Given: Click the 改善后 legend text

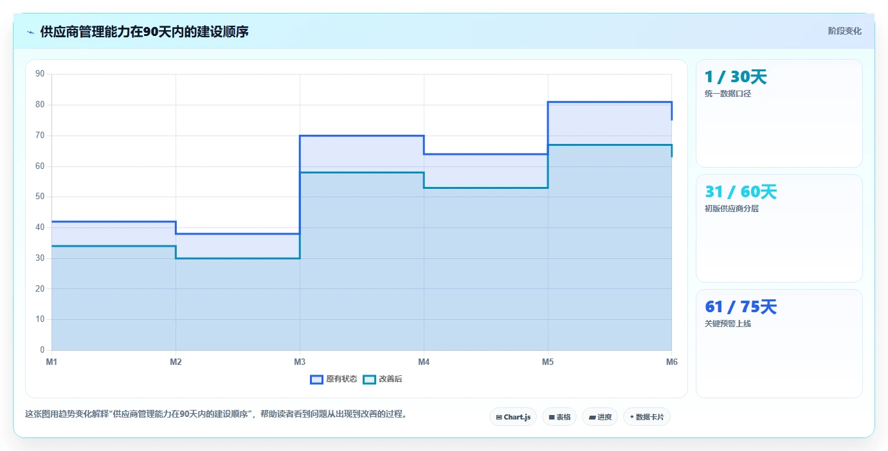Looking at the screenshot, I should tap(390, 379).
